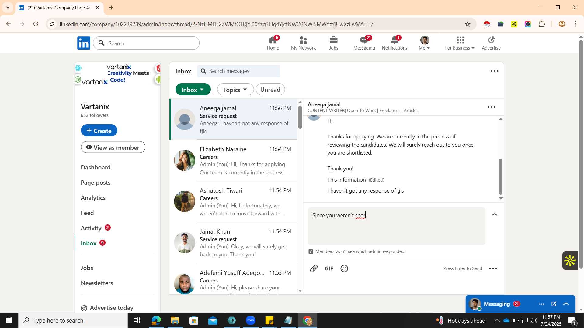Open File Explorer from taskbar
Screen dimensions: 584x328
point(175,320)
